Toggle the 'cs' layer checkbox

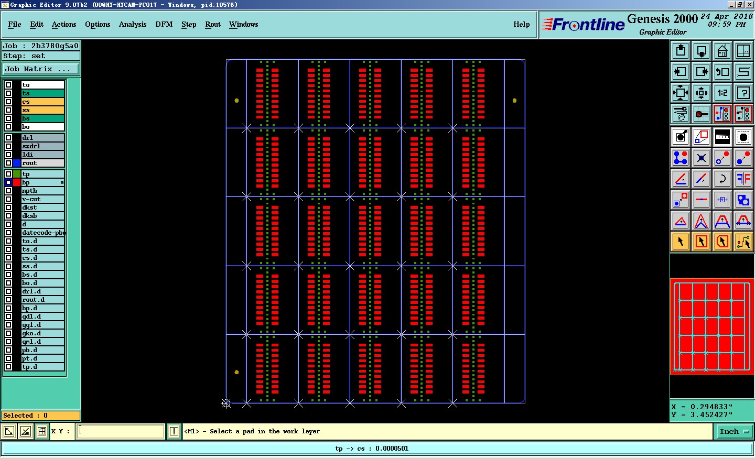pyautogui.click(x=8, y=102)
